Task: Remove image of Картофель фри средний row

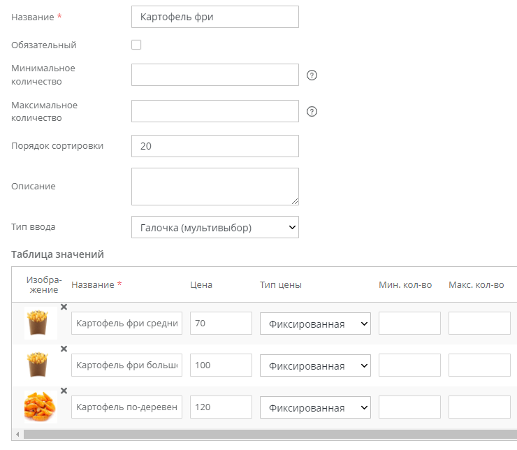Action: pyautogui.click(x=64, y=307)
